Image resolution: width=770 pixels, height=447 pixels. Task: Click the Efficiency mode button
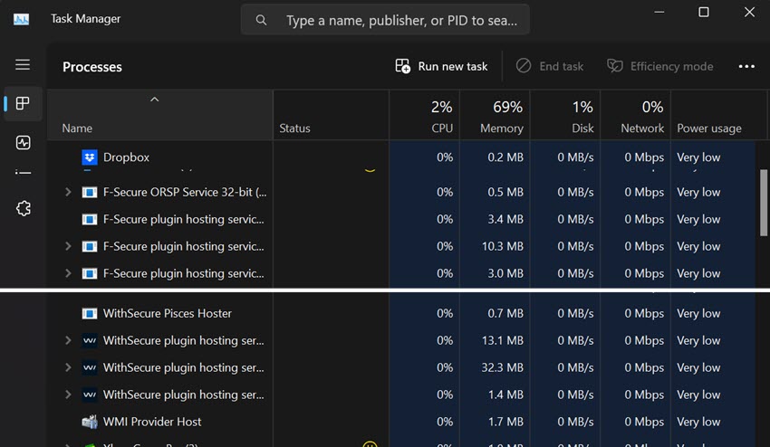click(x=660, y=66)
